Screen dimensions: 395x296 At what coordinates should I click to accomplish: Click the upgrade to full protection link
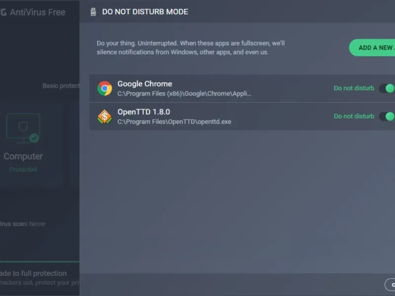[x=33, y=273]
